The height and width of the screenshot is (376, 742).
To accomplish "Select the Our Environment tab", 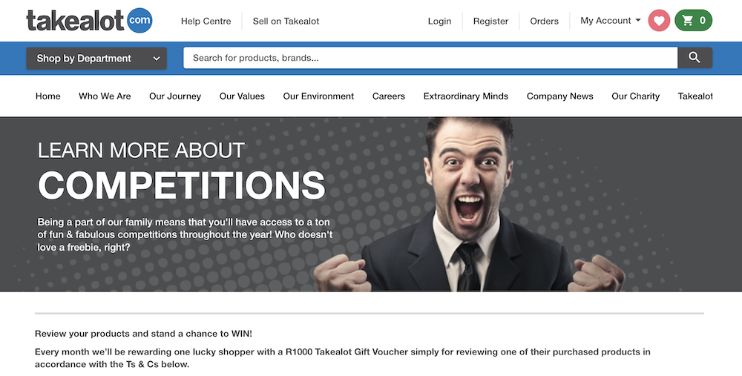I will pos(318,96).
